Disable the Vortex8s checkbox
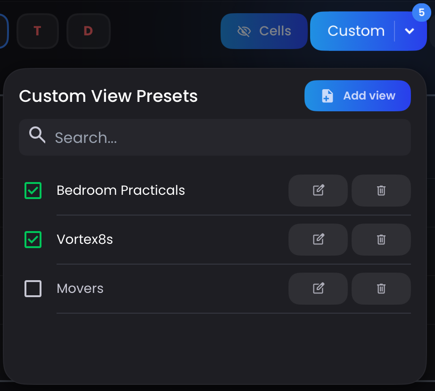 tap(33, 240)
